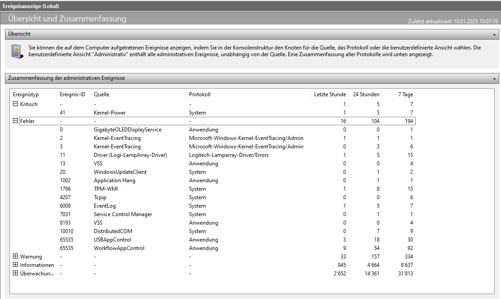Viewport: 501px width, 299px height.
Task: Select the TPM-WMI event row
Action: pyautogui.click(x=213, y=189)
